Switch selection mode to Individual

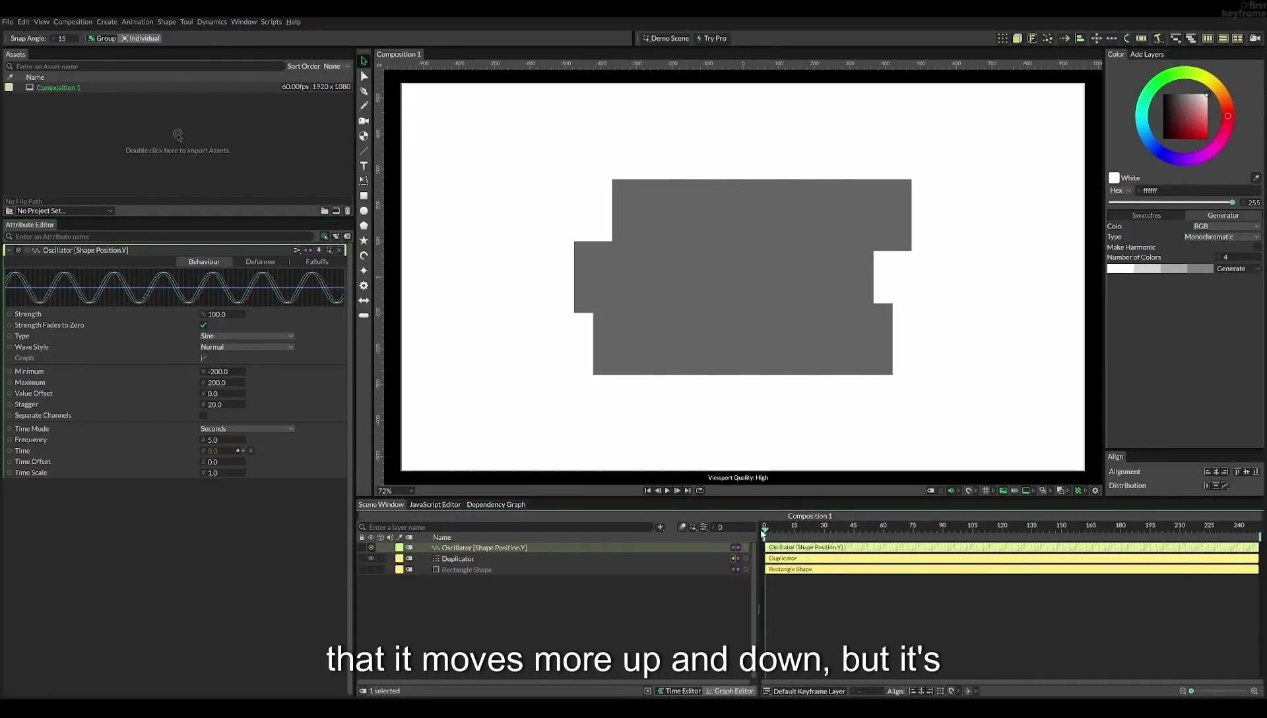(x=141, y=38)
